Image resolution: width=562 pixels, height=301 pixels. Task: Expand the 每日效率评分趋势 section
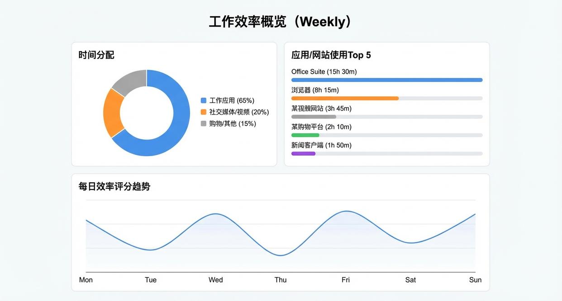pos(114,186)
